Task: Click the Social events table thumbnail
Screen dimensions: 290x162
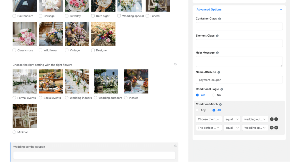Action: pyautogui.click(x=51, y=82)
